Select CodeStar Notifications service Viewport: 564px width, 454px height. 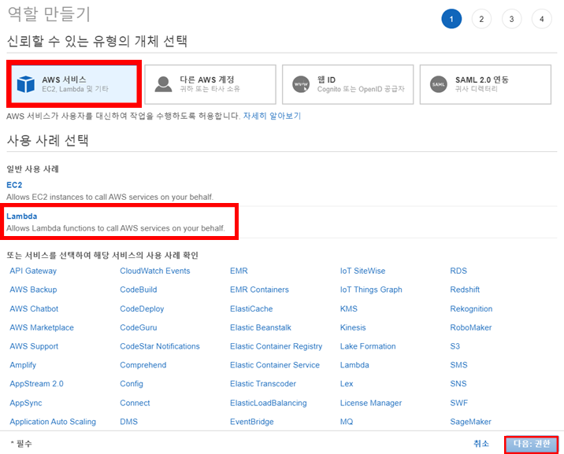160,346
